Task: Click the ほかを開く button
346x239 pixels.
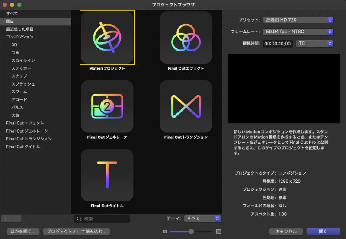Action: [23, 231]
